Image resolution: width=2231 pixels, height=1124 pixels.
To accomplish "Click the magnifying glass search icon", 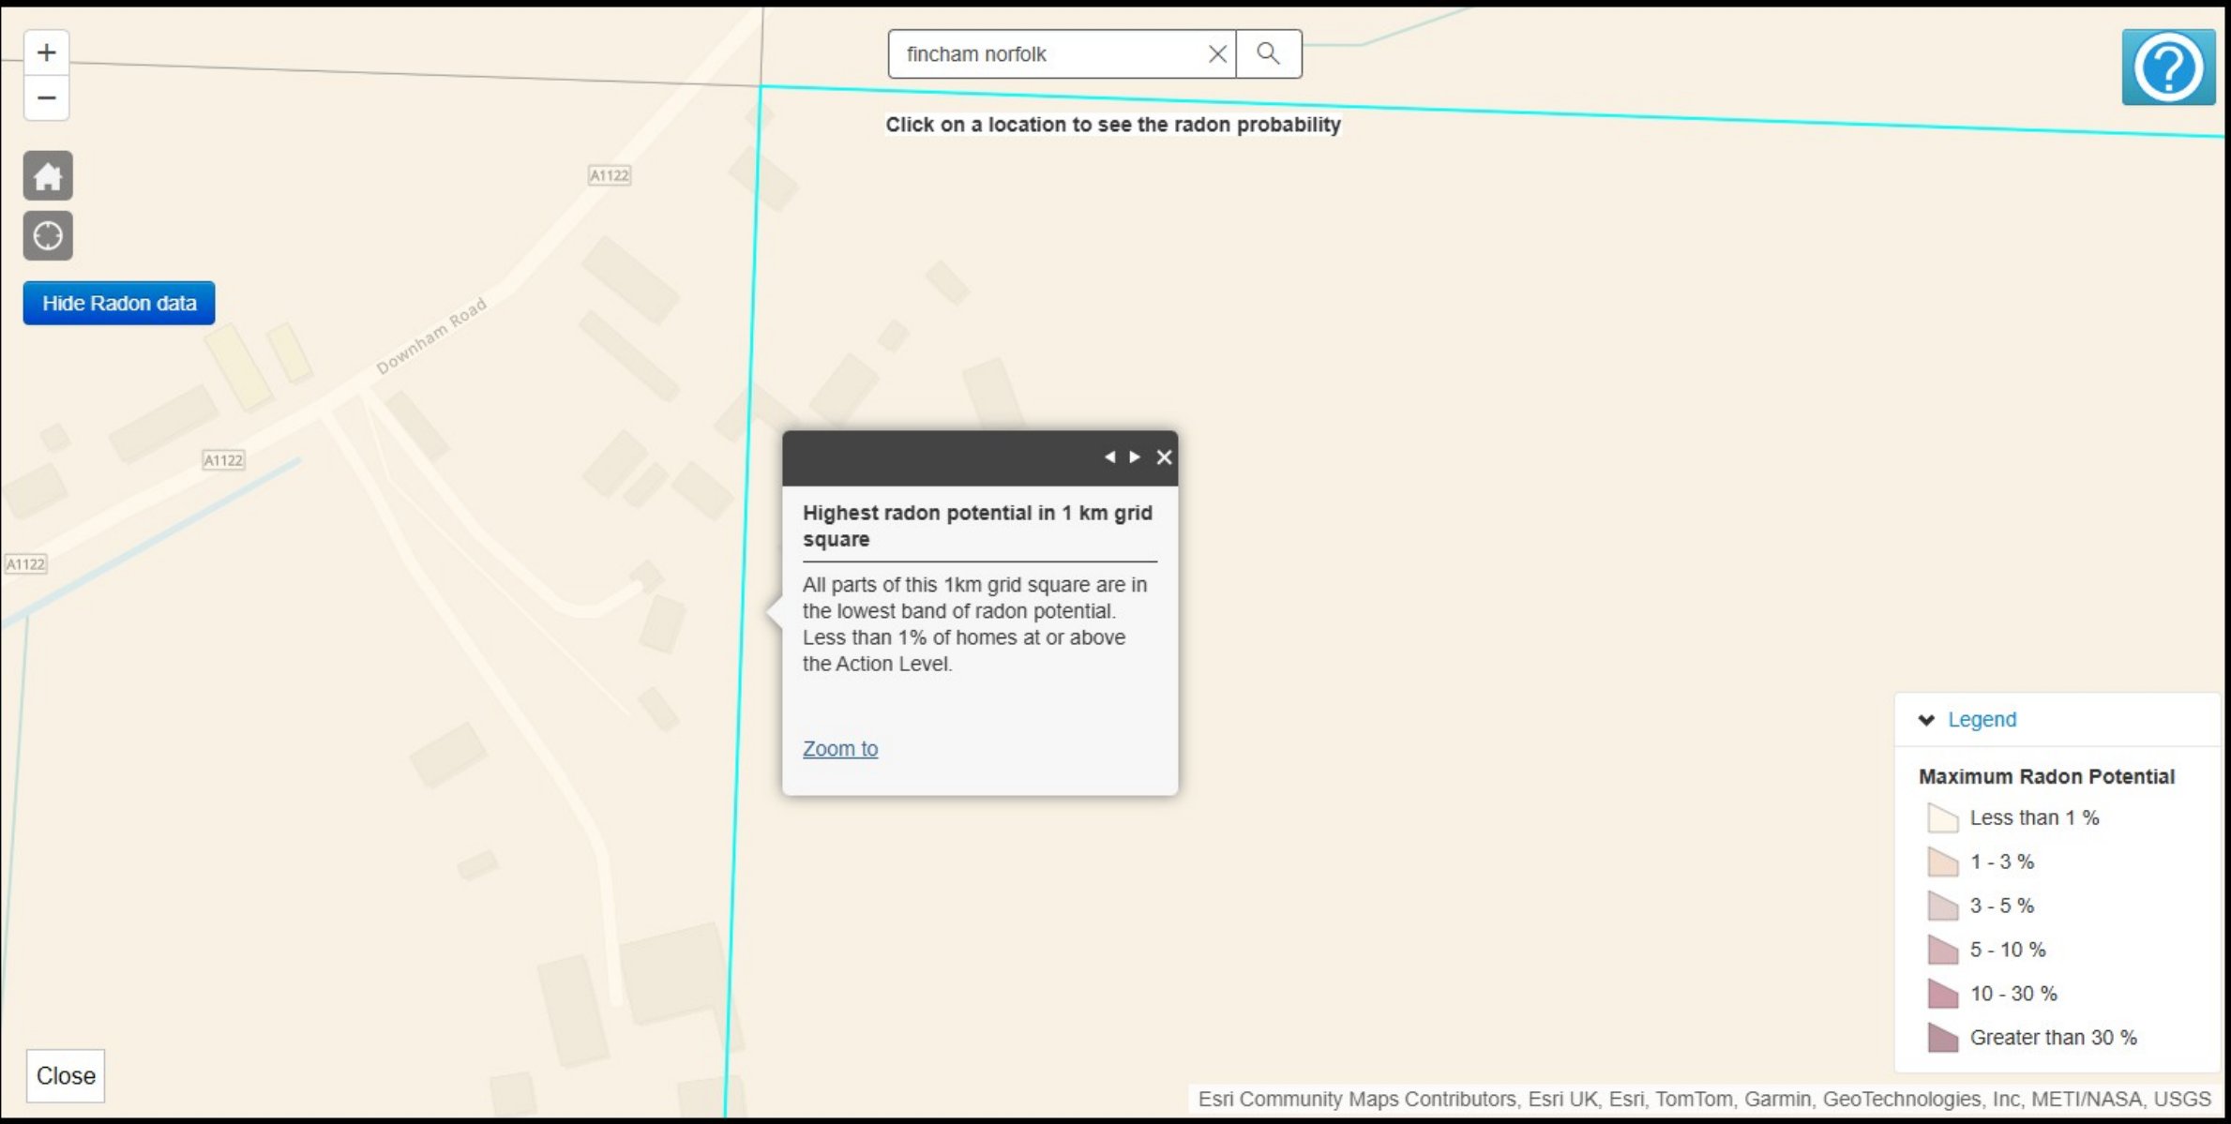I will (1268, 54).
